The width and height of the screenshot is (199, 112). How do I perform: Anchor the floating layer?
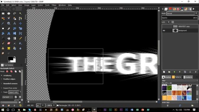point(190,72)
